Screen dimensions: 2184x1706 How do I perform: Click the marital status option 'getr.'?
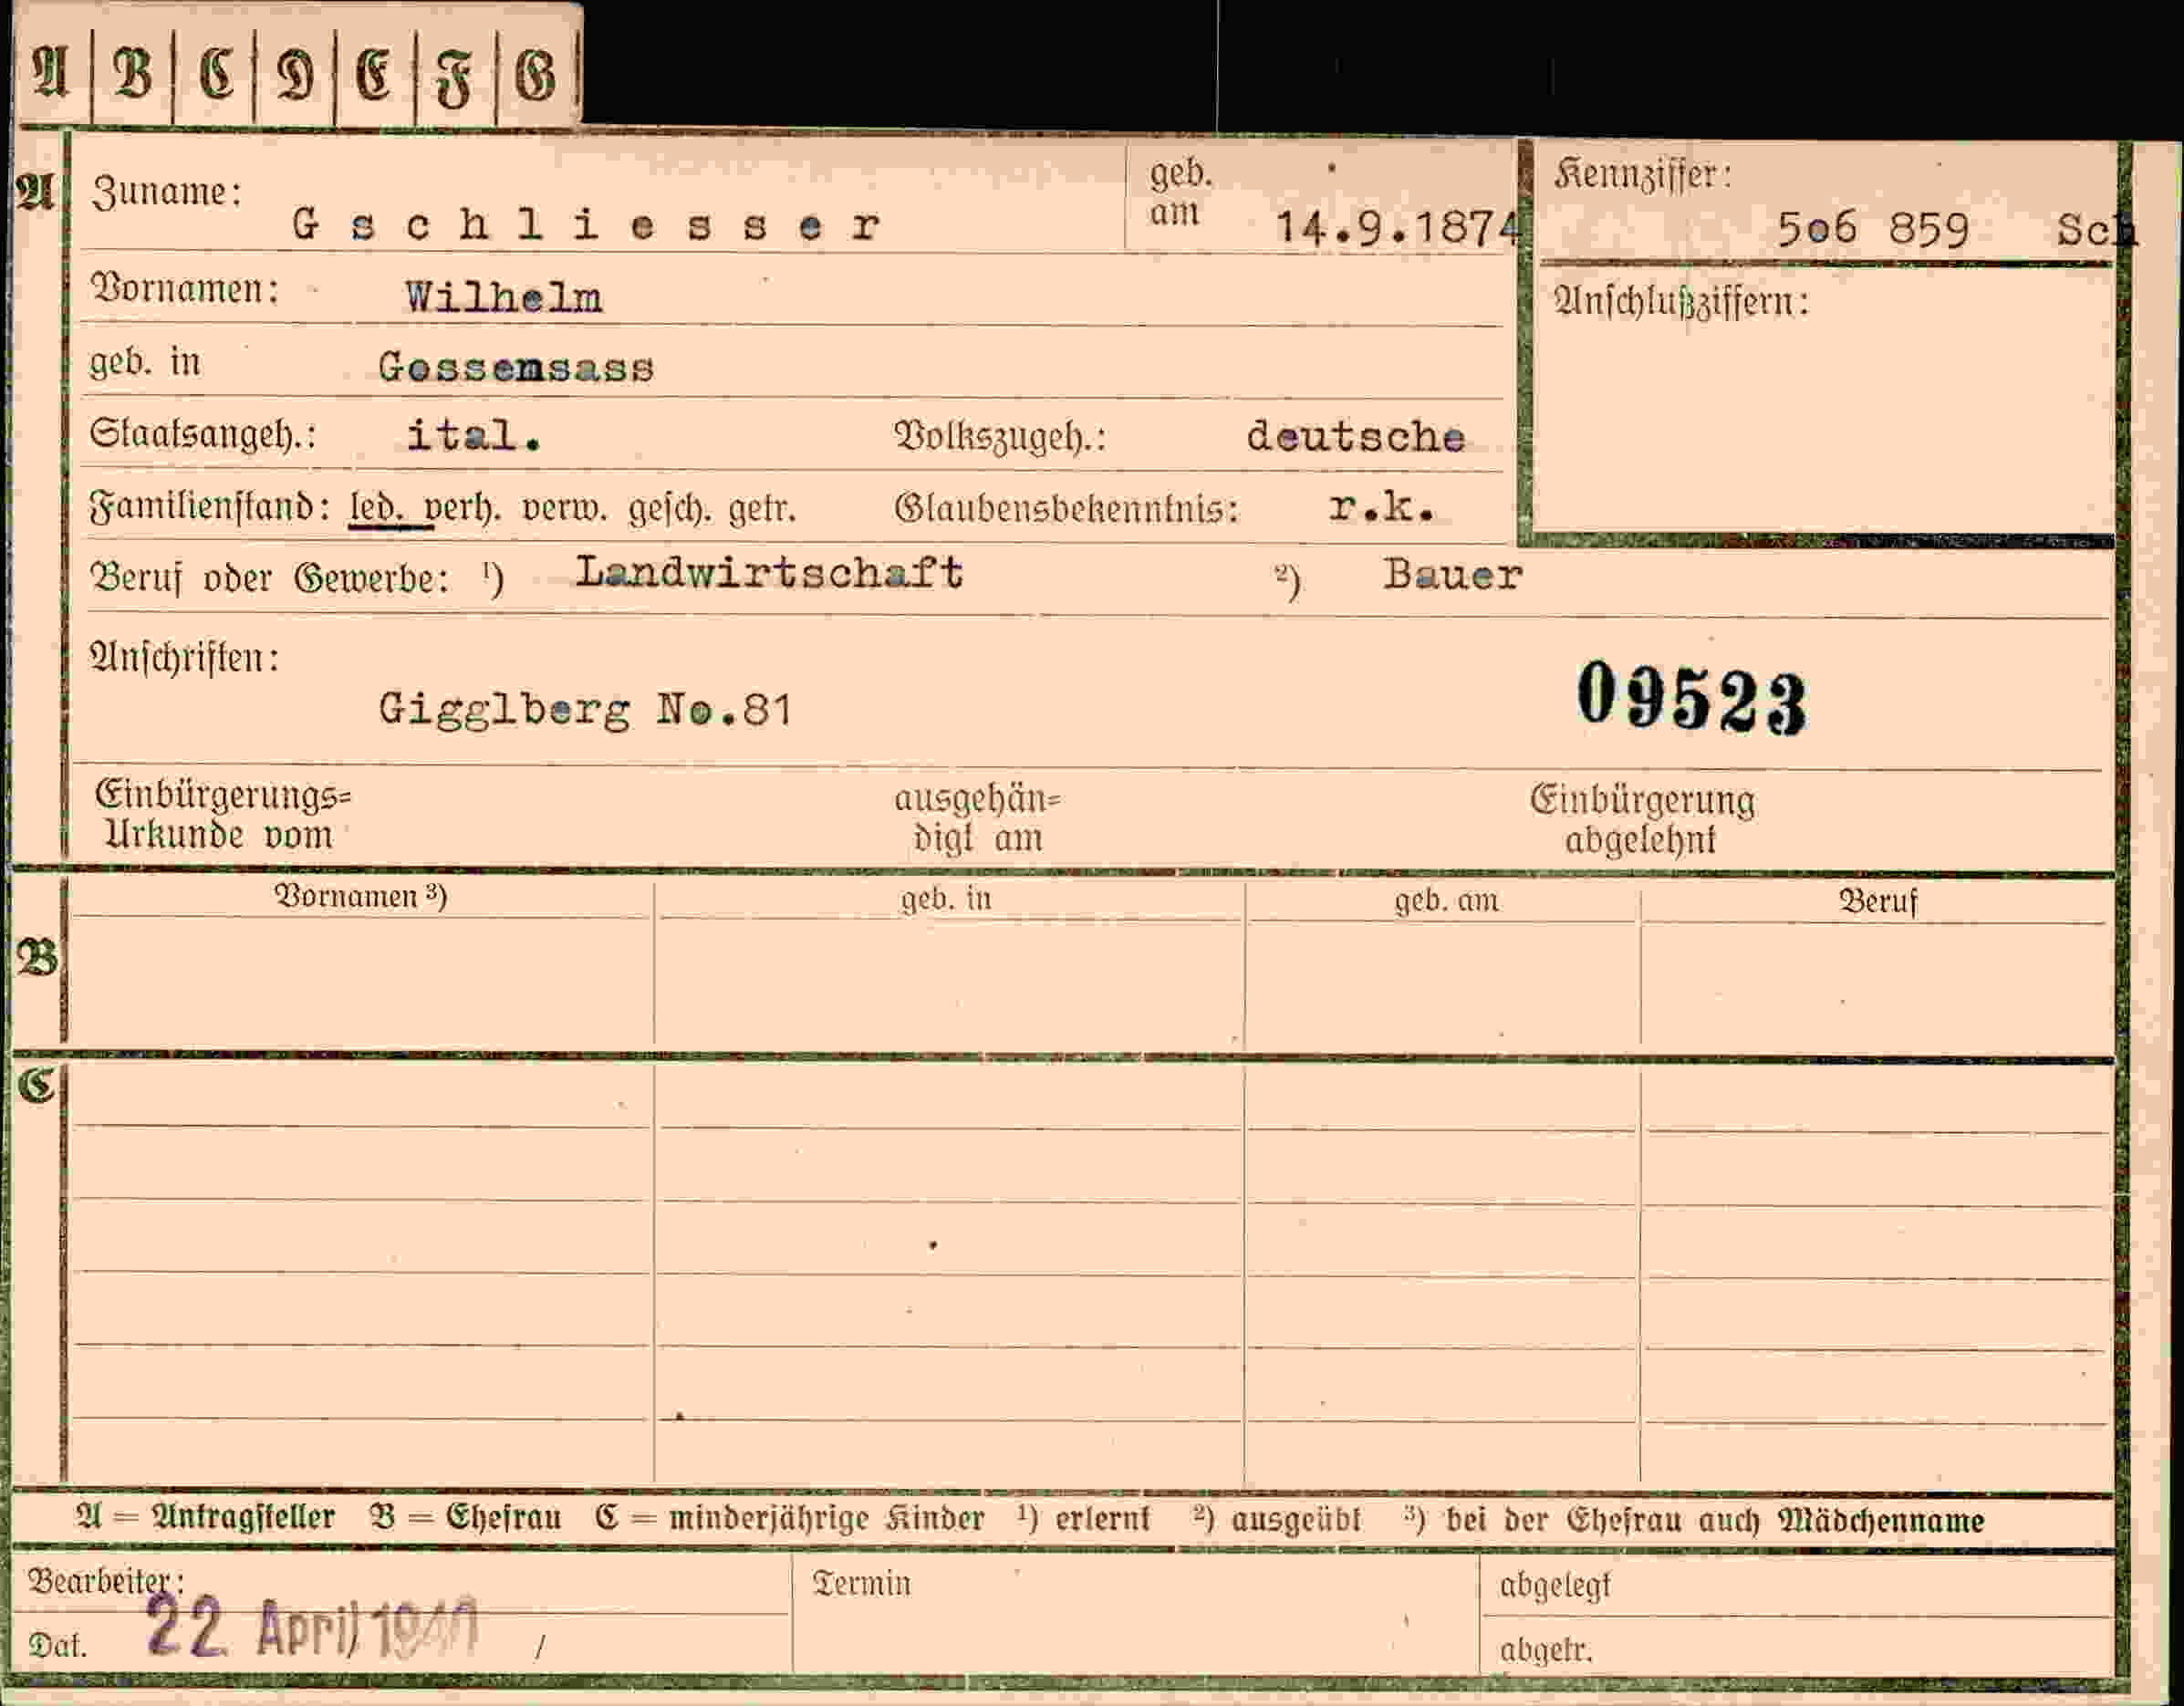(x=762, y=510)
